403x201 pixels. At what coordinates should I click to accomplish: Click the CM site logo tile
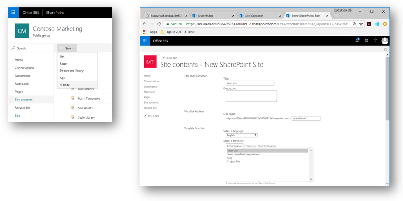point(22,31)
